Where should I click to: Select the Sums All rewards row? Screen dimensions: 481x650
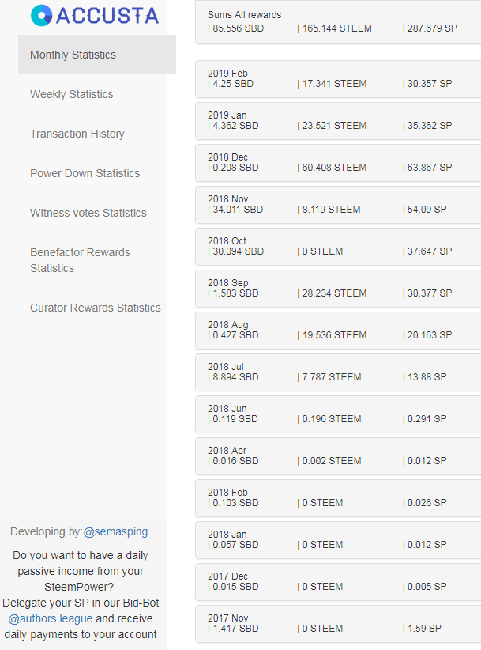pos(338,22)
